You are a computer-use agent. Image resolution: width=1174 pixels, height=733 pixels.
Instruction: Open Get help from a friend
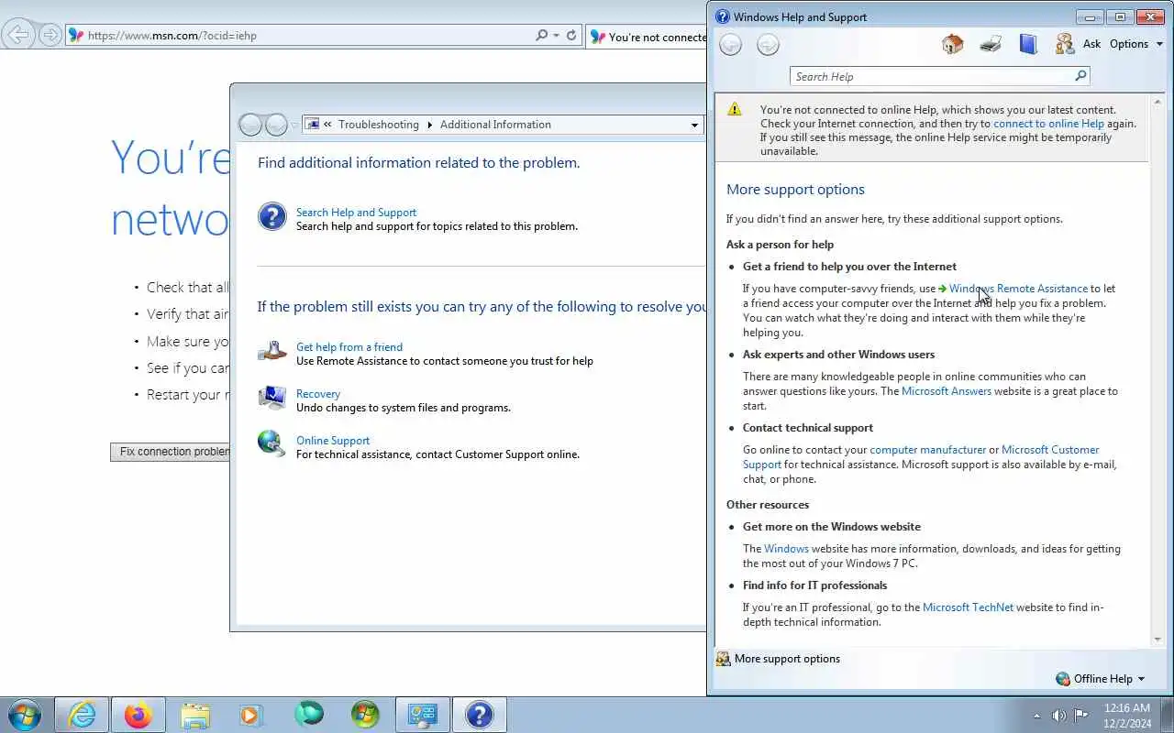click(349, 347)
